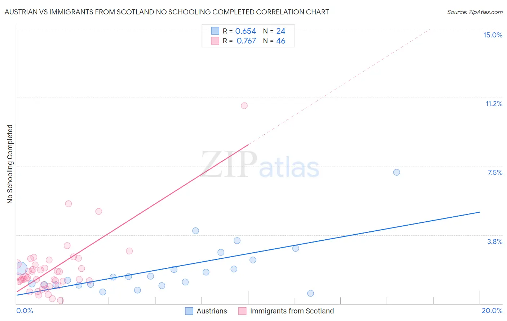Select the Immigrants from Scotland legend label
The image size is (507, 321).
(292, 311)
